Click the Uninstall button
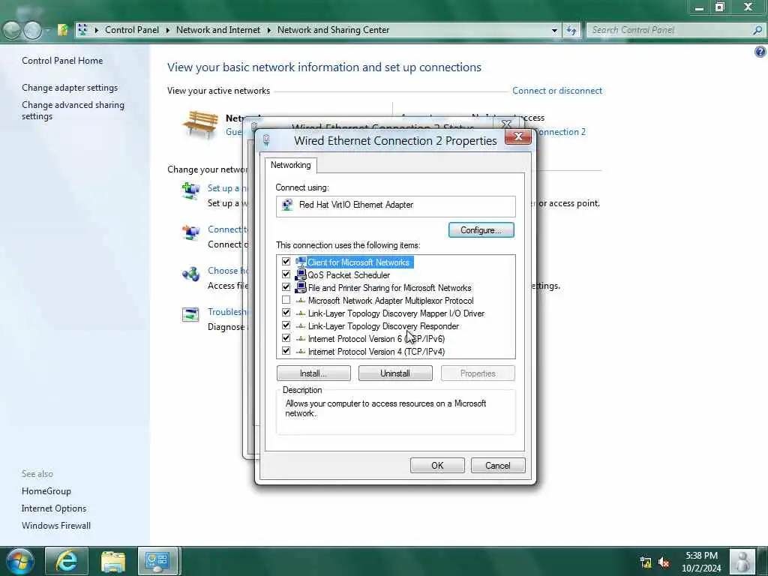Image resolution: width=768 pixels, height=576 pixels. point(395,373)
